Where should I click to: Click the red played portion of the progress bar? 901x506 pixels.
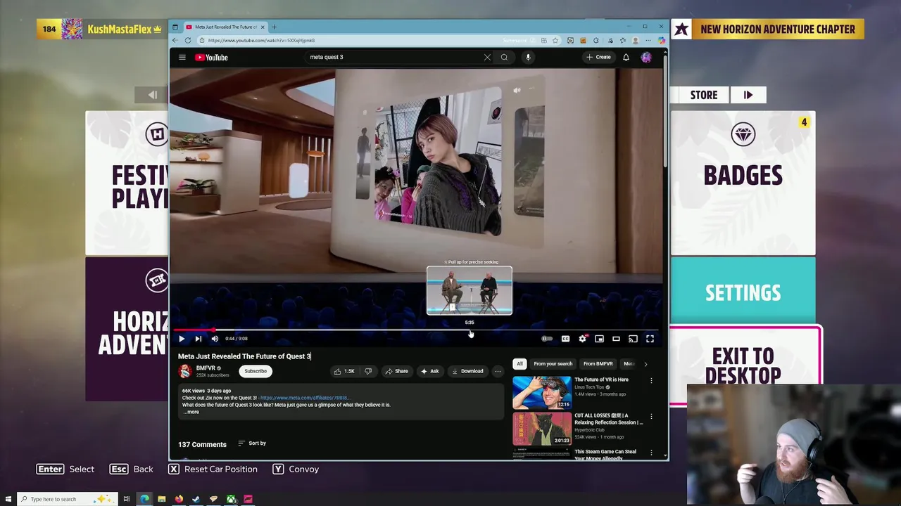pyautogui.click(x=194, y=330)
